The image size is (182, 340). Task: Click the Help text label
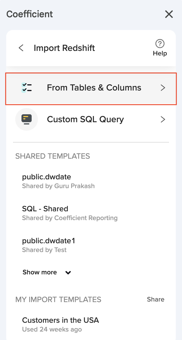coord(160,53)
